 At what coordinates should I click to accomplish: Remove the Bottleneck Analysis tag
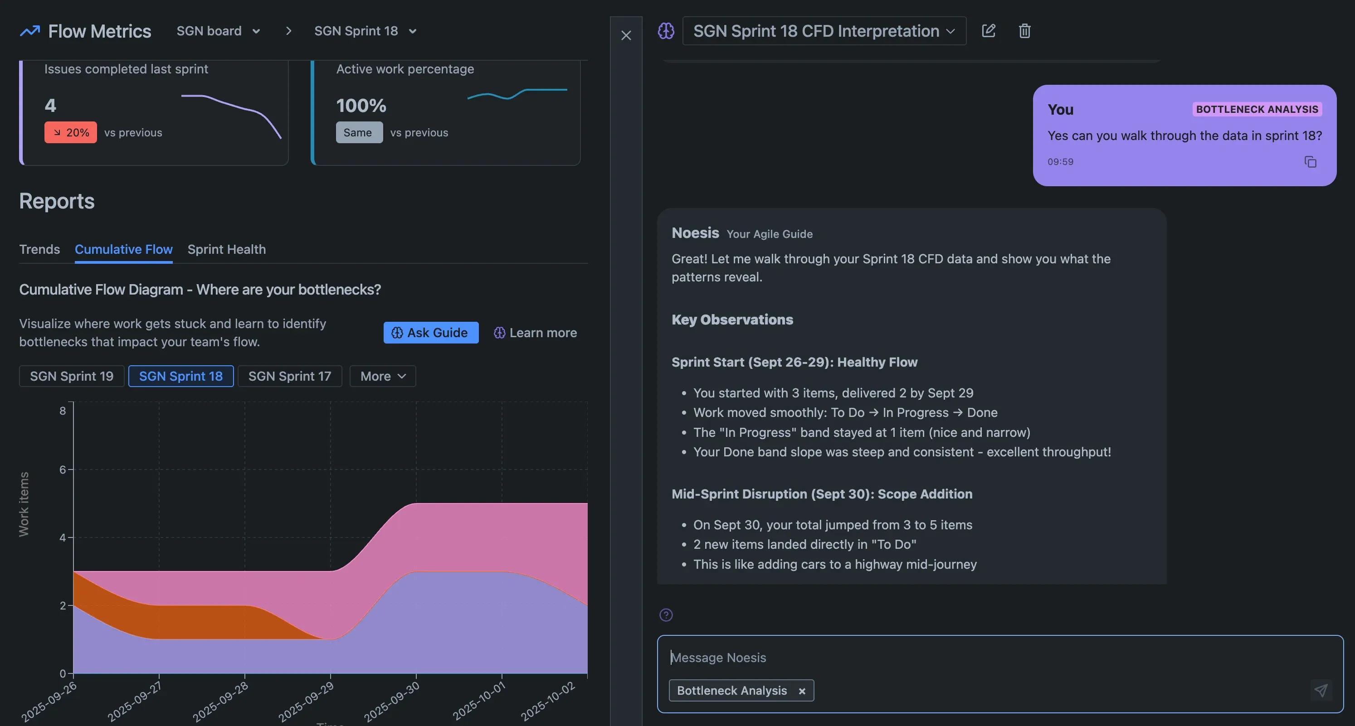click(802, 691)
